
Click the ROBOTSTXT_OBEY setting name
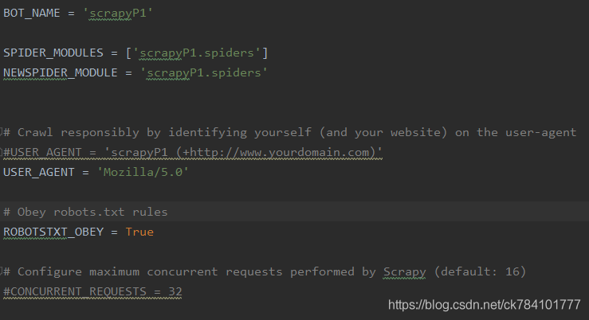pyautogui.click(x=50, y=232)
